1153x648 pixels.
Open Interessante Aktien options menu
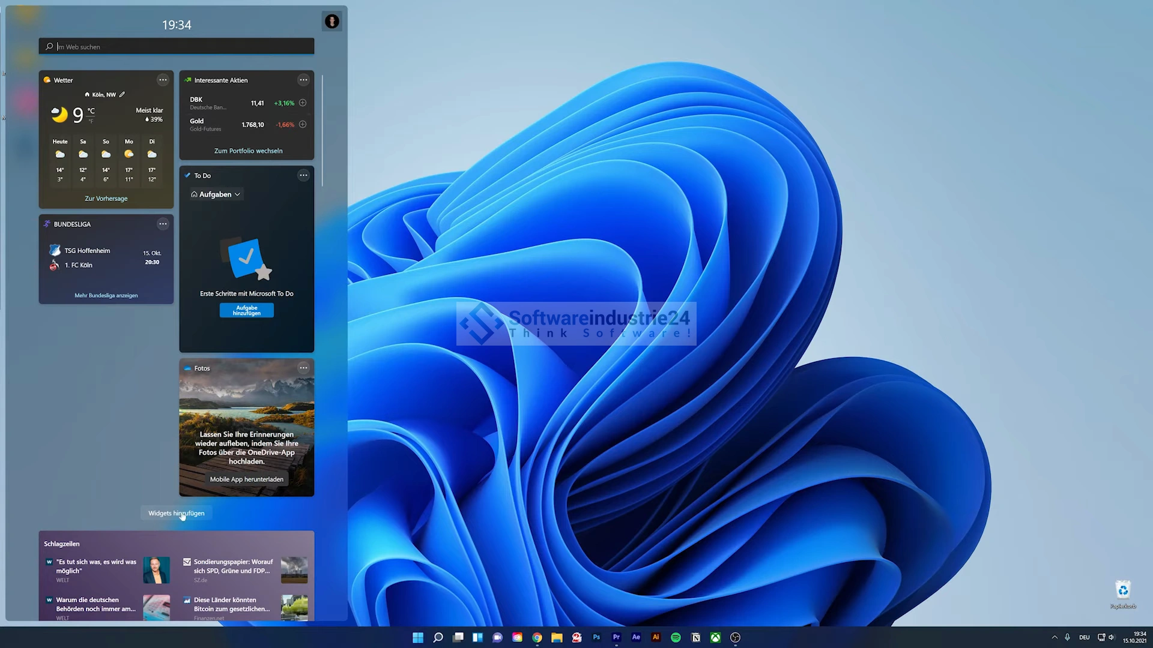click(303, 80)
